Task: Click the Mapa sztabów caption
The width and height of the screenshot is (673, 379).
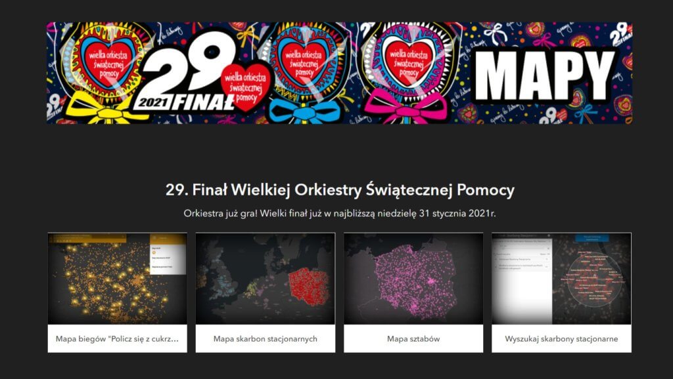Action: click(x=413, y=339)
